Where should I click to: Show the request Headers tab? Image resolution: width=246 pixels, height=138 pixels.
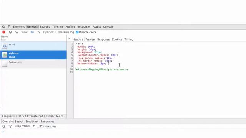click(78, 39)
